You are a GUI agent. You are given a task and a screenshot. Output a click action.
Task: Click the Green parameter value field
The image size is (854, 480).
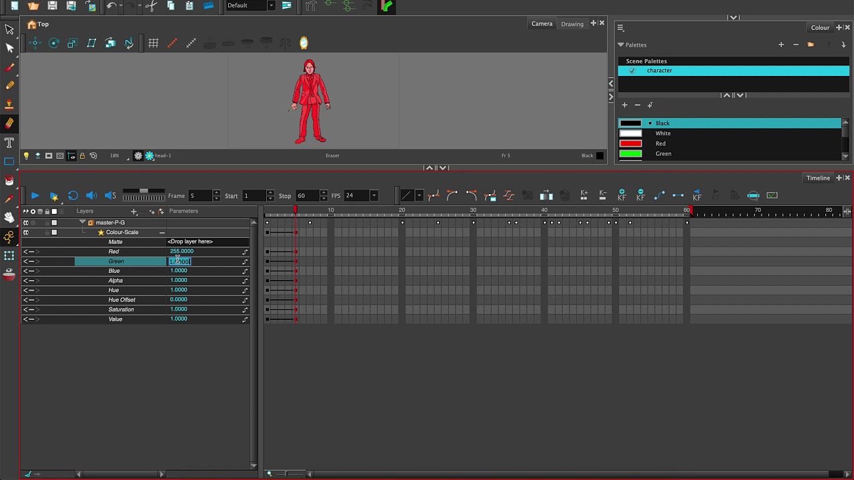coord(180,261)
